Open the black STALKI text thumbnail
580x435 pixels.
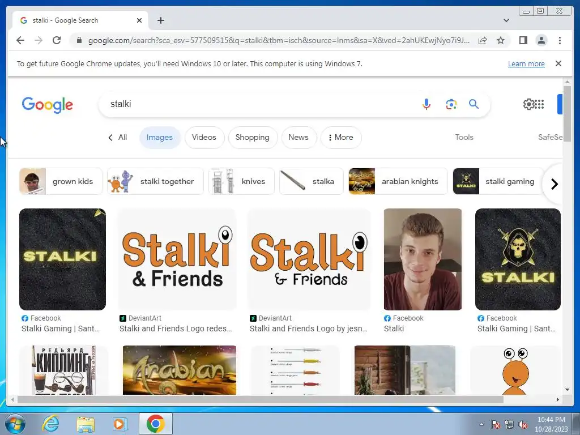[62, 259]
